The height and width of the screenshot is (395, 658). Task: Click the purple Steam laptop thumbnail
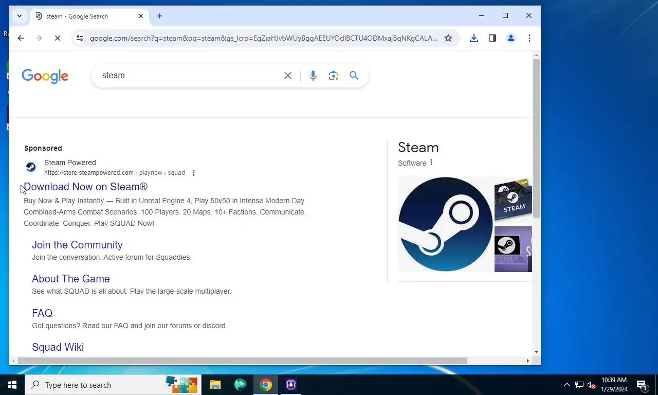tap(513, 249)
